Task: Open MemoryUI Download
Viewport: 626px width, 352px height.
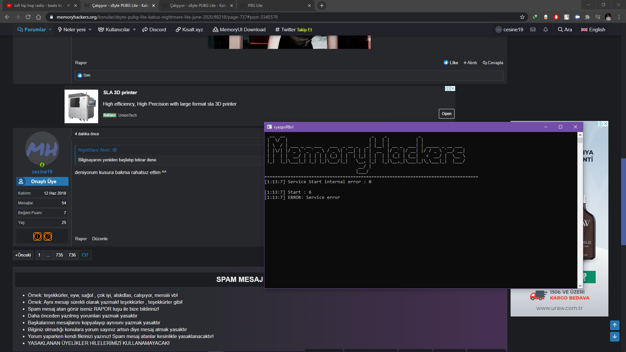Action: pyautogui.click(x=239, y=30)
